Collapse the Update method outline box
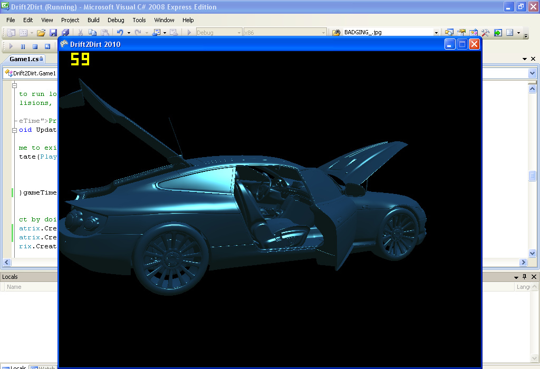The height and width of the screenshot is (369, 540). (14, 130)
